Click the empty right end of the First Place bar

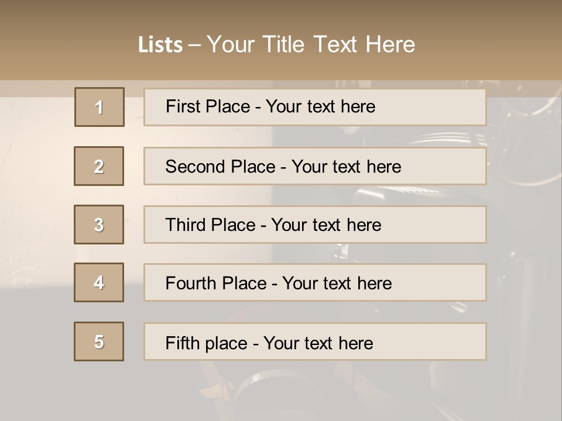pyautogui.click(x=445, y=107)
